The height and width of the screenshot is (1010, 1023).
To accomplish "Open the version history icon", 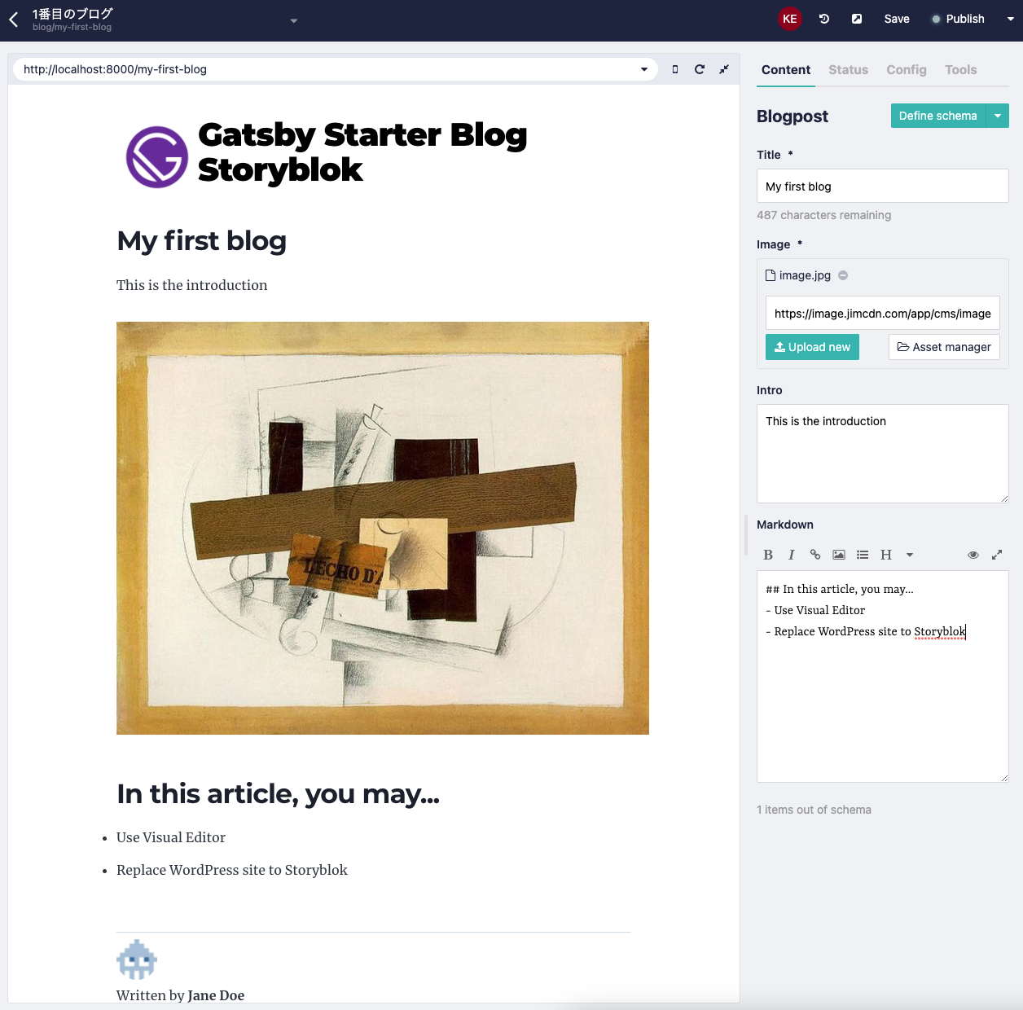I will [x=824, y=19].
